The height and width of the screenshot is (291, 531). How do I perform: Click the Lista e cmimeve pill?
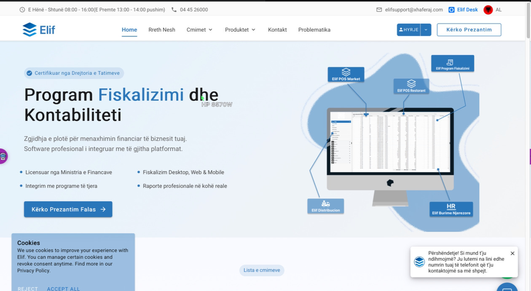click(262, 270)
